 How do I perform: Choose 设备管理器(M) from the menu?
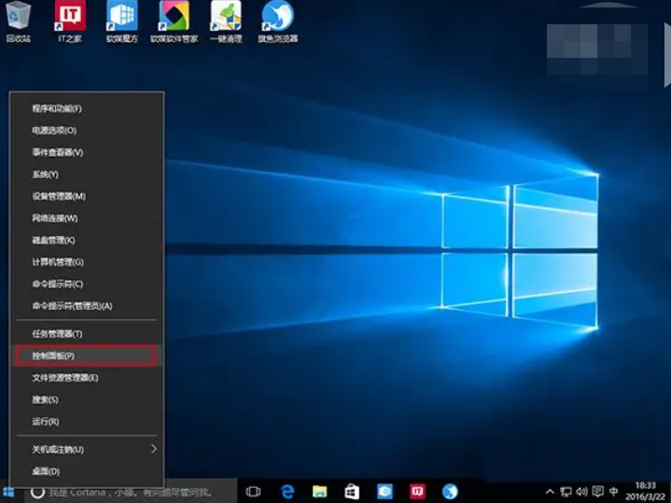coord(59,196)
